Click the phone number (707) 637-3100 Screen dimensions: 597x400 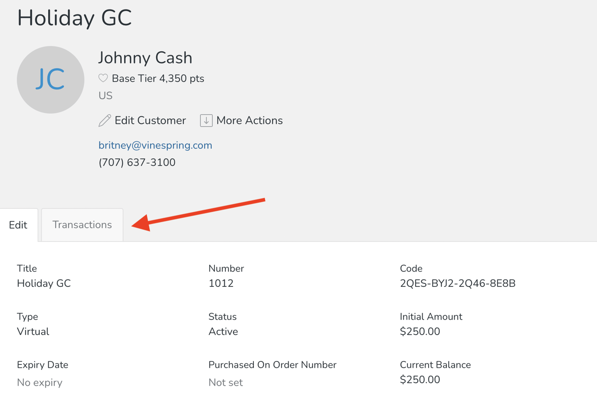pos(137,162)
